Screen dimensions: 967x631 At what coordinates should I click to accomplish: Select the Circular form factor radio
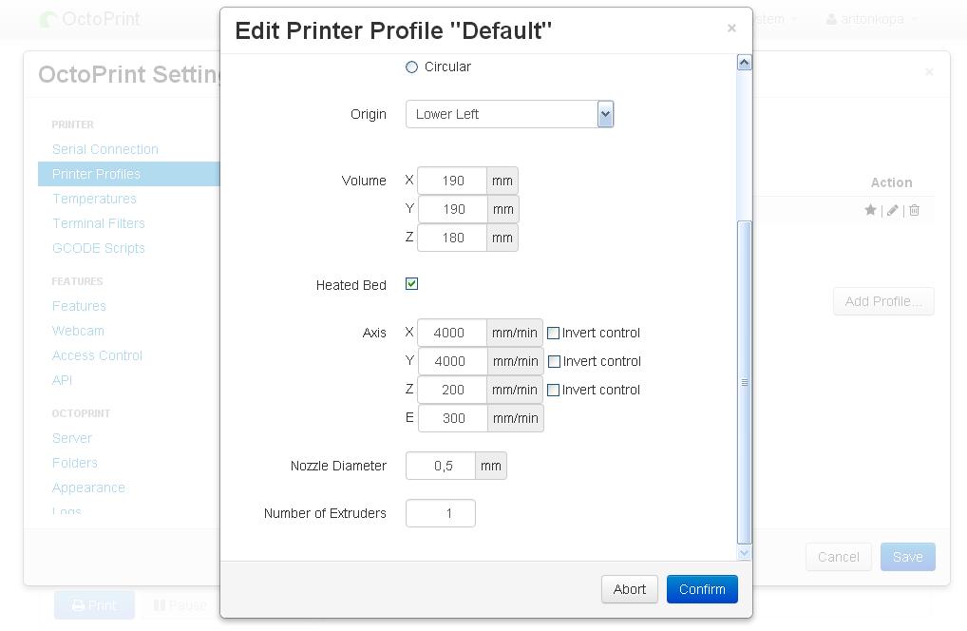[x=411, y=67]
